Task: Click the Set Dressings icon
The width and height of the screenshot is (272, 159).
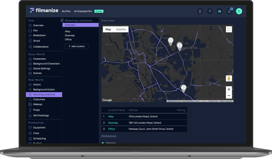Action: [x=30, y=116]
